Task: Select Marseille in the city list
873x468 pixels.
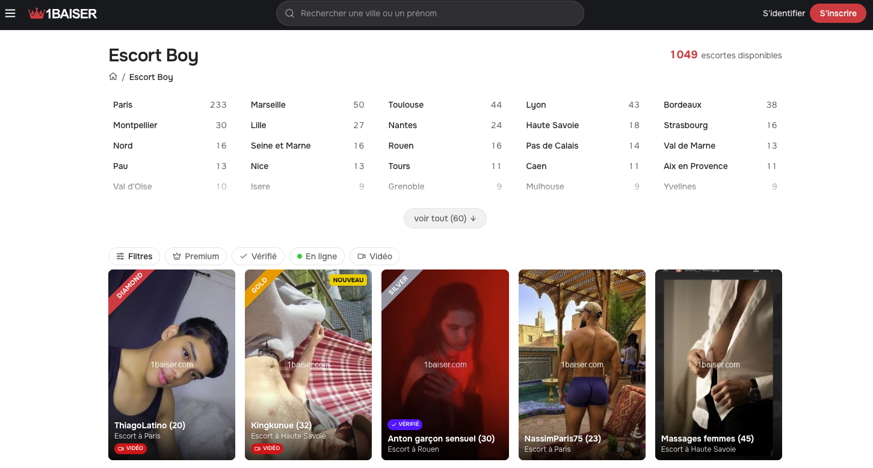Action: pos(307,105)
